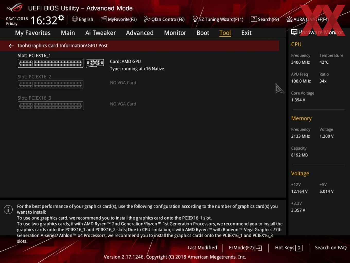Click APU Freq value 100.0 MHz

301,81
